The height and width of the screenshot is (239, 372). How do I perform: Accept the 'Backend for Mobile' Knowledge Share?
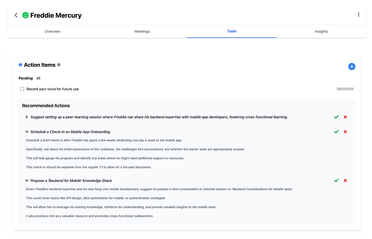point(336,181)
